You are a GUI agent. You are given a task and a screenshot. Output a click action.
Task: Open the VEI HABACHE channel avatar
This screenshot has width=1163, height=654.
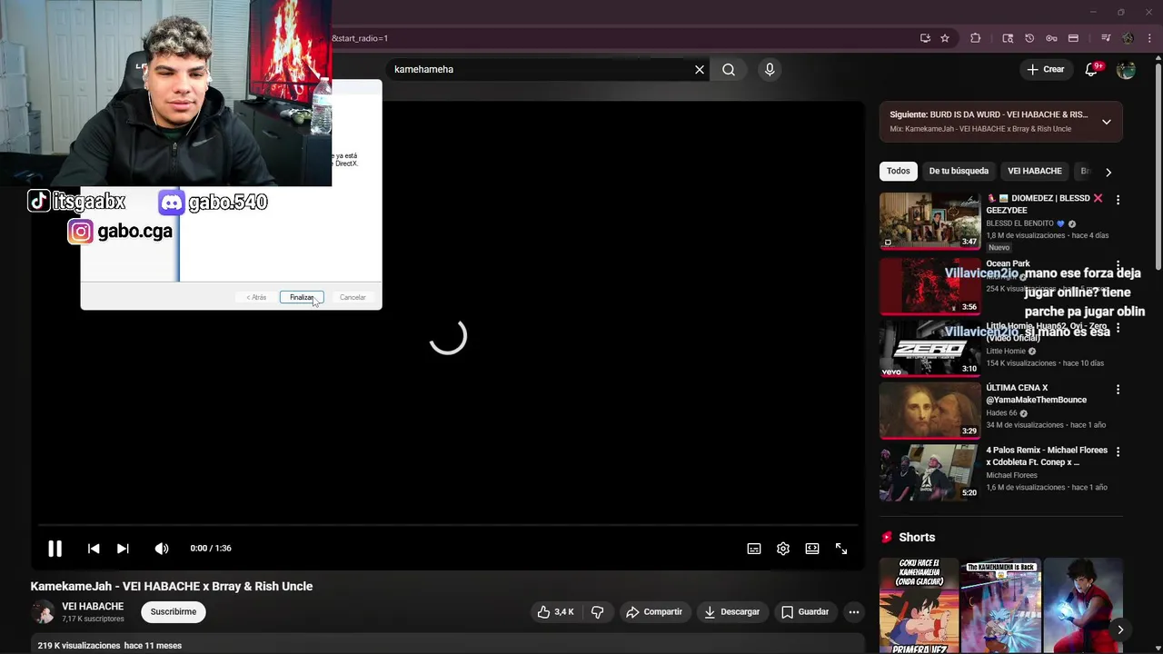coord(43,611)
